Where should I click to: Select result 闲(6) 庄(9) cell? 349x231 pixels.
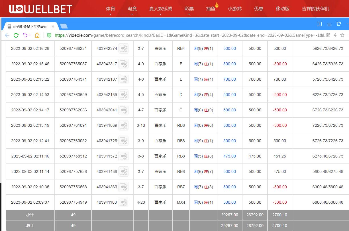tap(203, 110)
